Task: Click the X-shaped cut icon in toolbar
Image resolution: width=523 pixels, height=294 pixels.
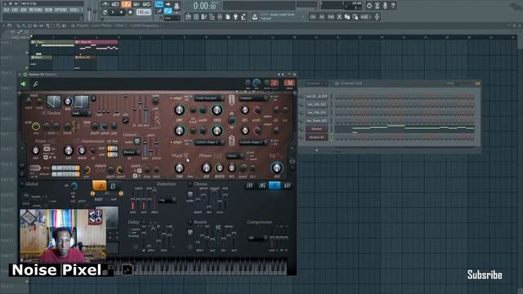Action: tap(339, 16)
